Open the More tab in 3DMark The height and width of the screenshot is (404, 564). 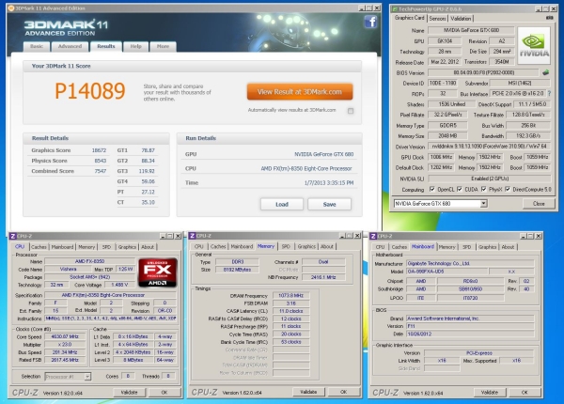pos(163,46)
